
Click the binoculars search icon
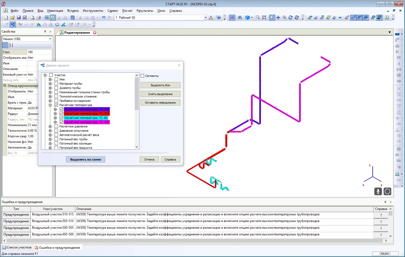[x=240, y=18]
